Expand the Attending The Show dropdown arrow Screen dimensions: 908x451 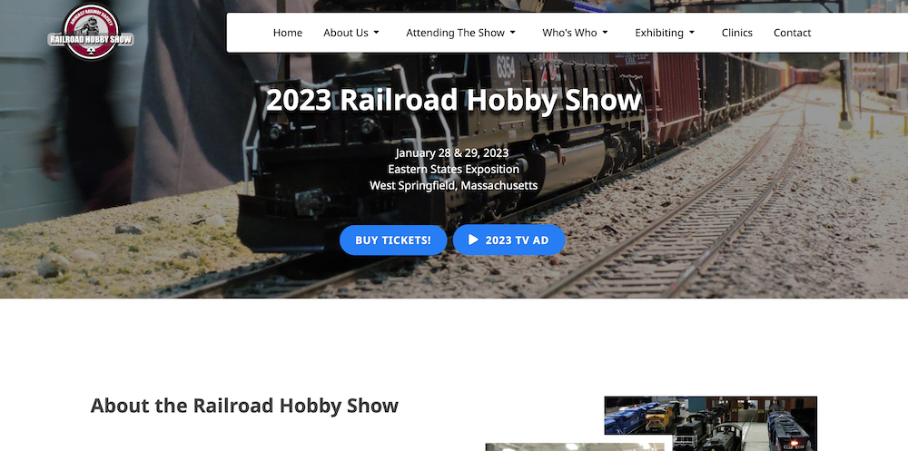tap(512, 33)
